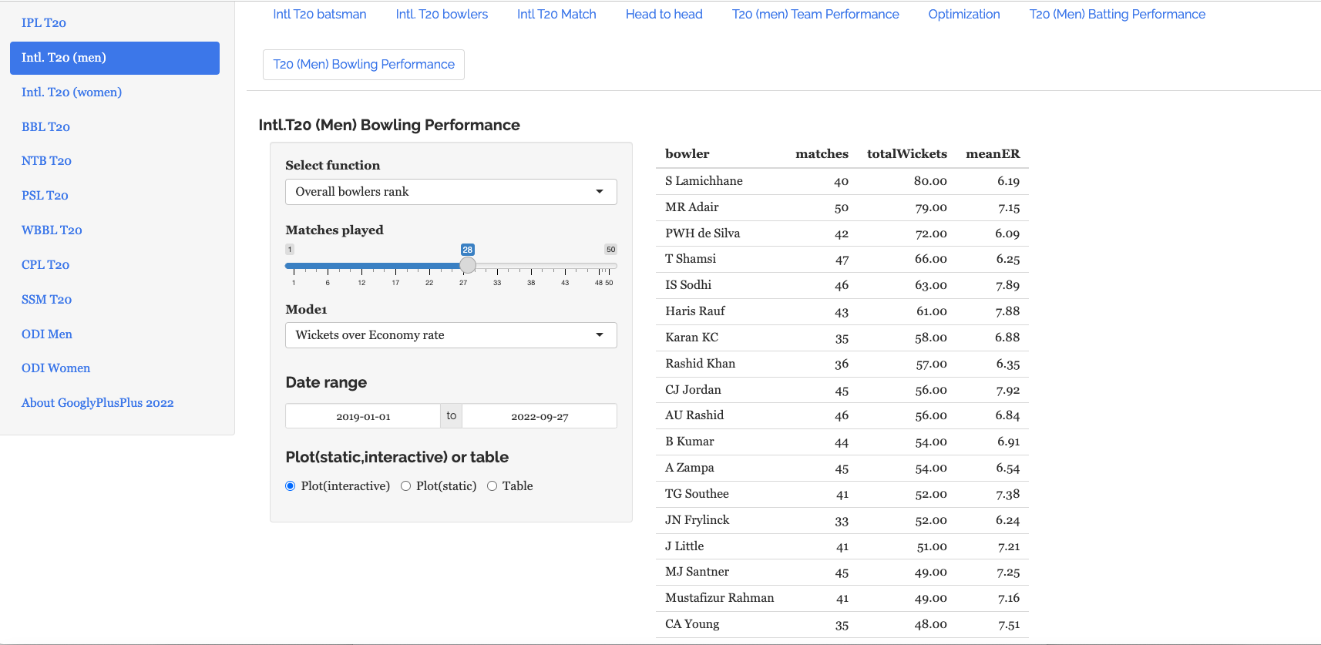
Task: Click the start date field 2019-01-01
Action: [x=363, y=416]
